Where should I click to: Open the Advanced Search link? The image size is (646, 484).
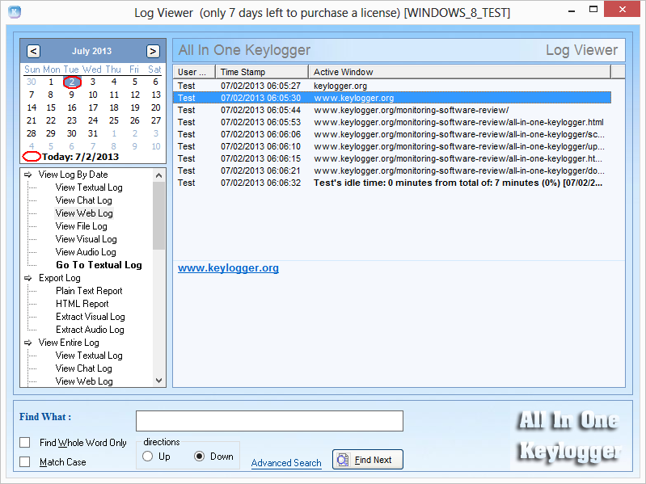[286, 463]
